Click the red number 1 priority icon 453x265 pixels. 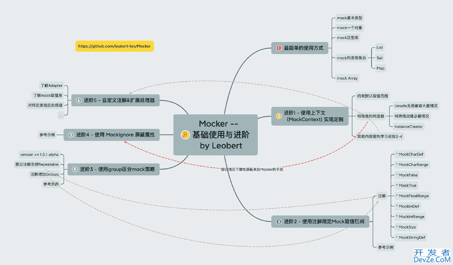279,48
